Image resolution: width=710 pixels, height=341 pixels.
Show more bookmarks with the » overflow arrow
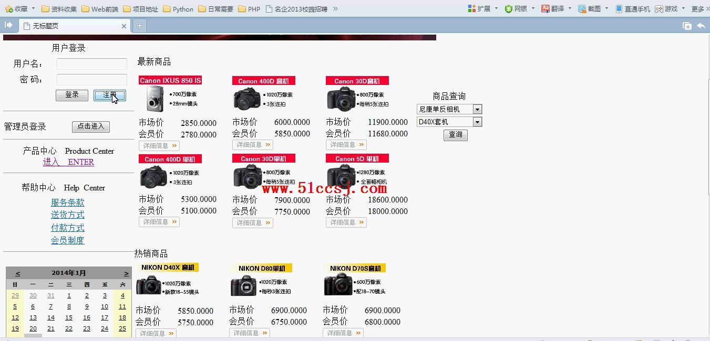point(335,9)
